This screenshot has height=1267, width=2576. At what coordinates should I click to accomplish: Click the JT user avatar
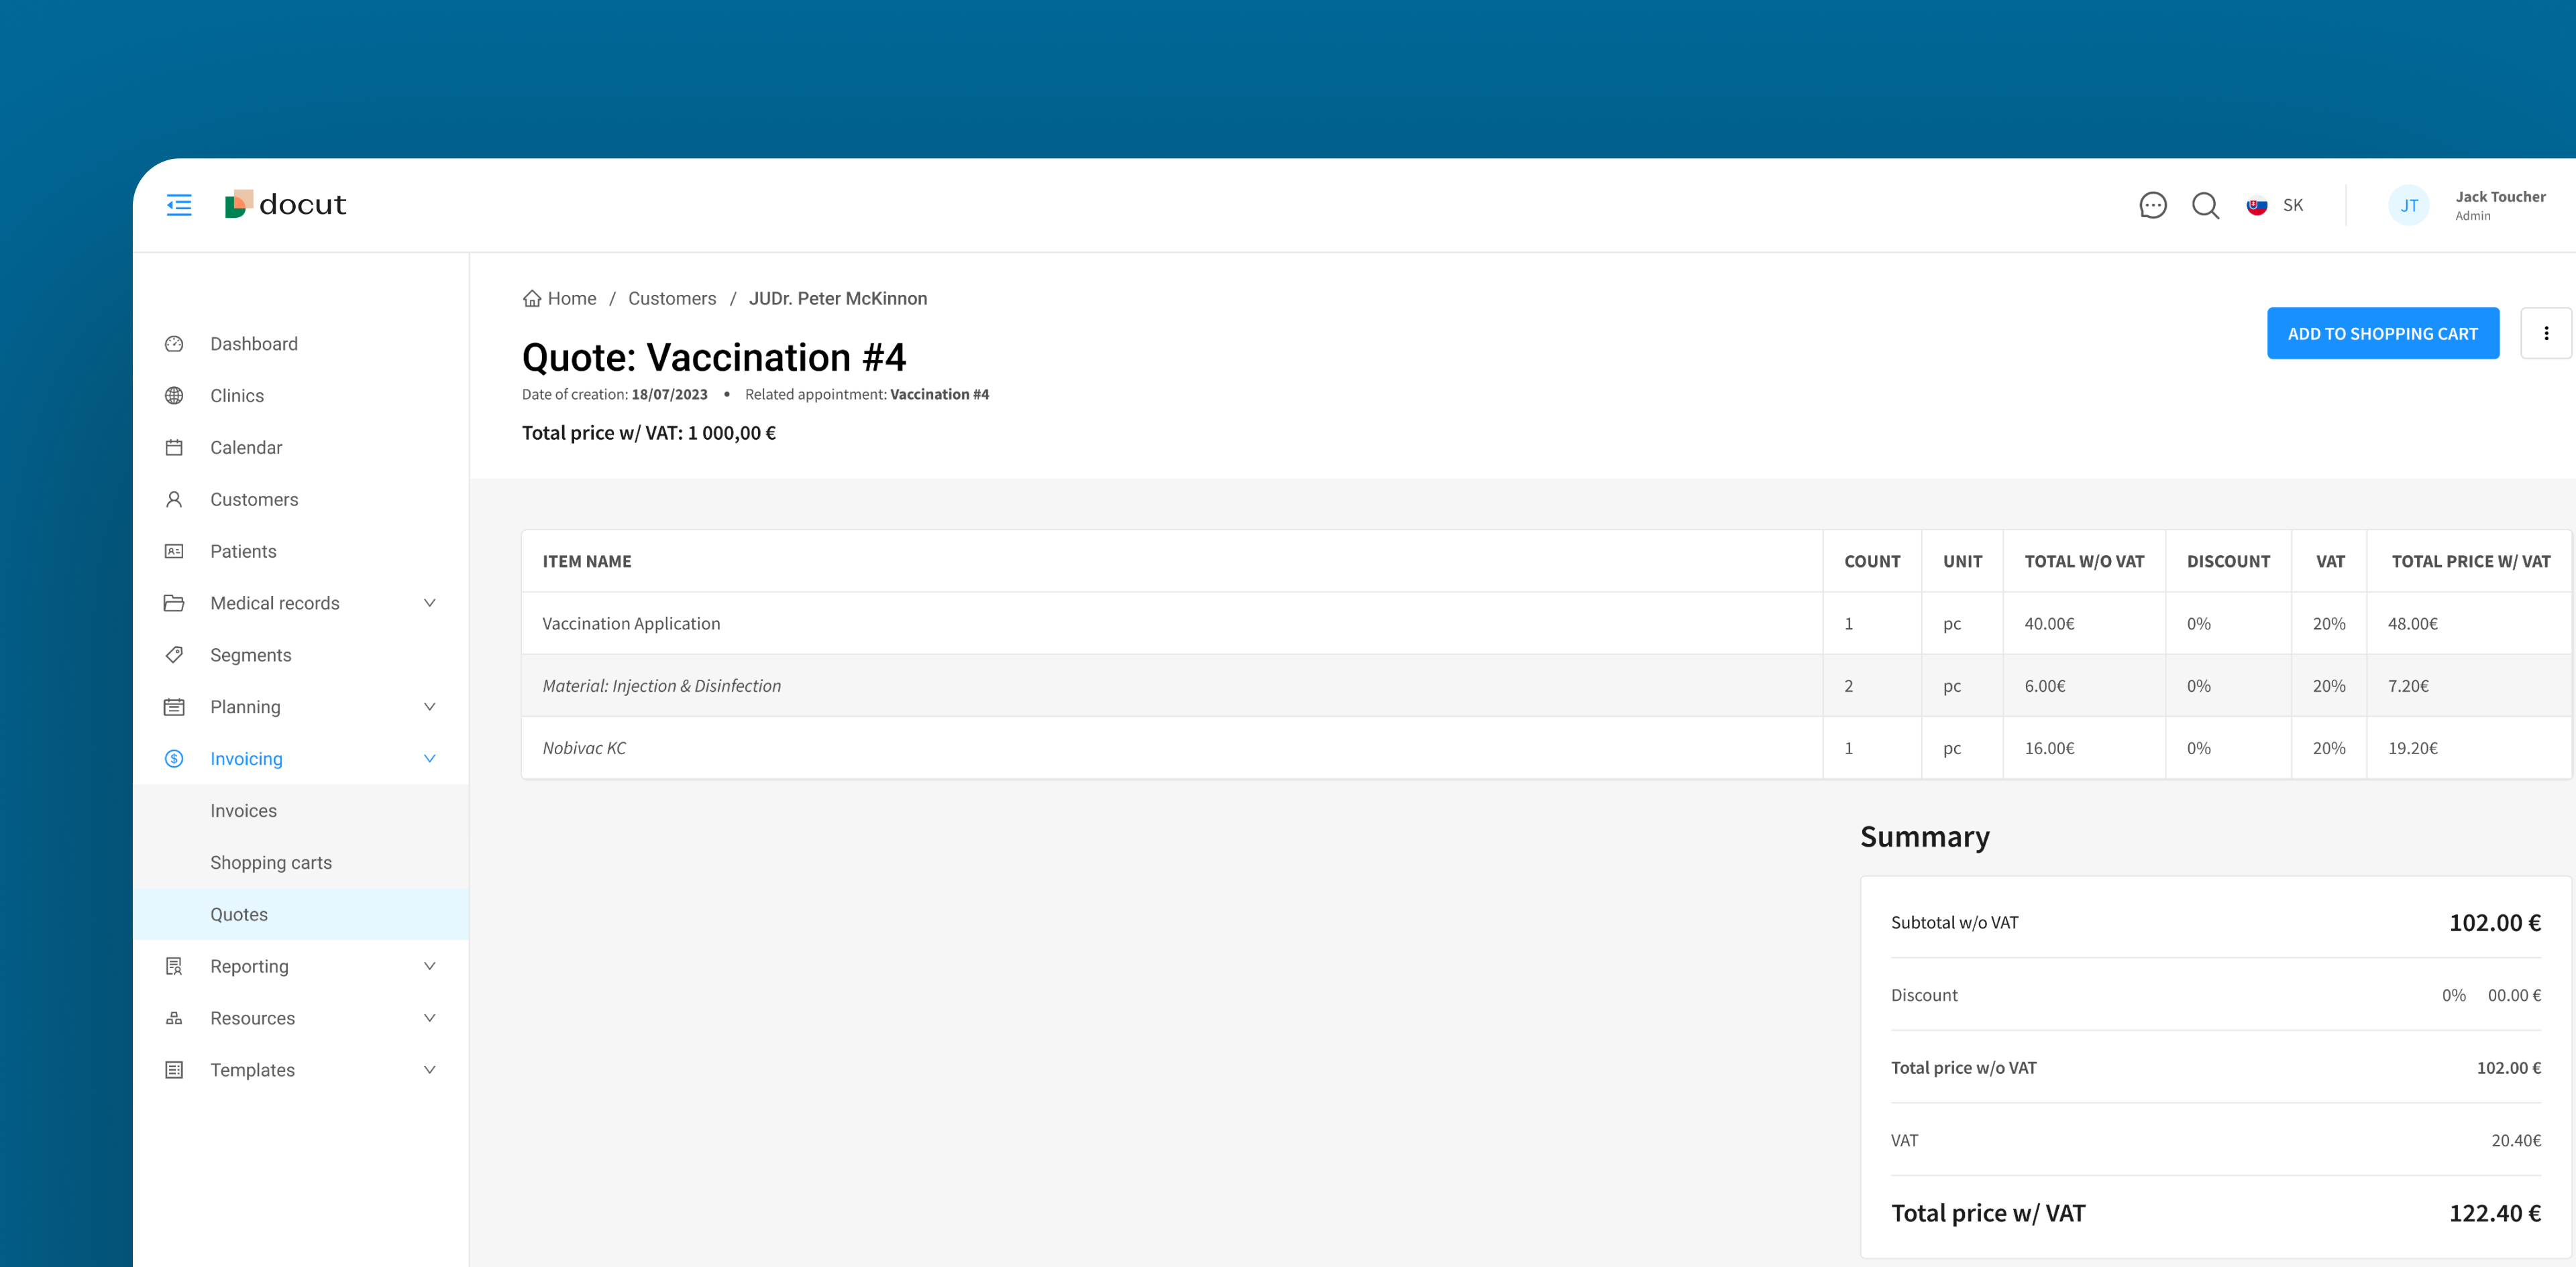click(x=2408, y=205)
